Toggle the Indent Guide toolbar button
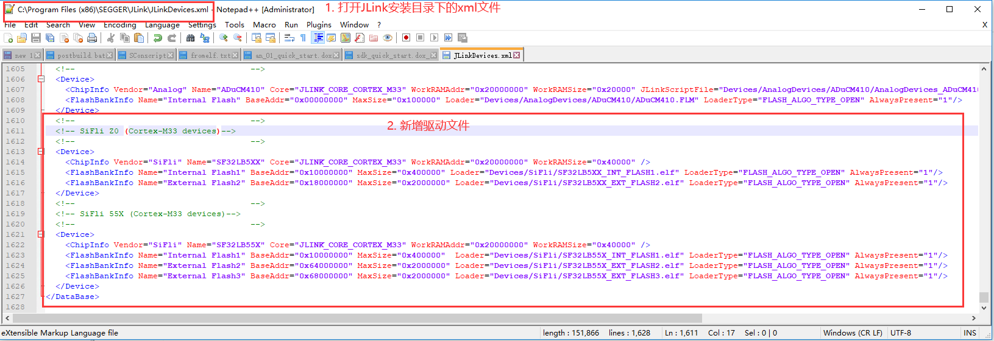Image resolution: width=994 pixels, height=341 pixels. pos(318,38)
